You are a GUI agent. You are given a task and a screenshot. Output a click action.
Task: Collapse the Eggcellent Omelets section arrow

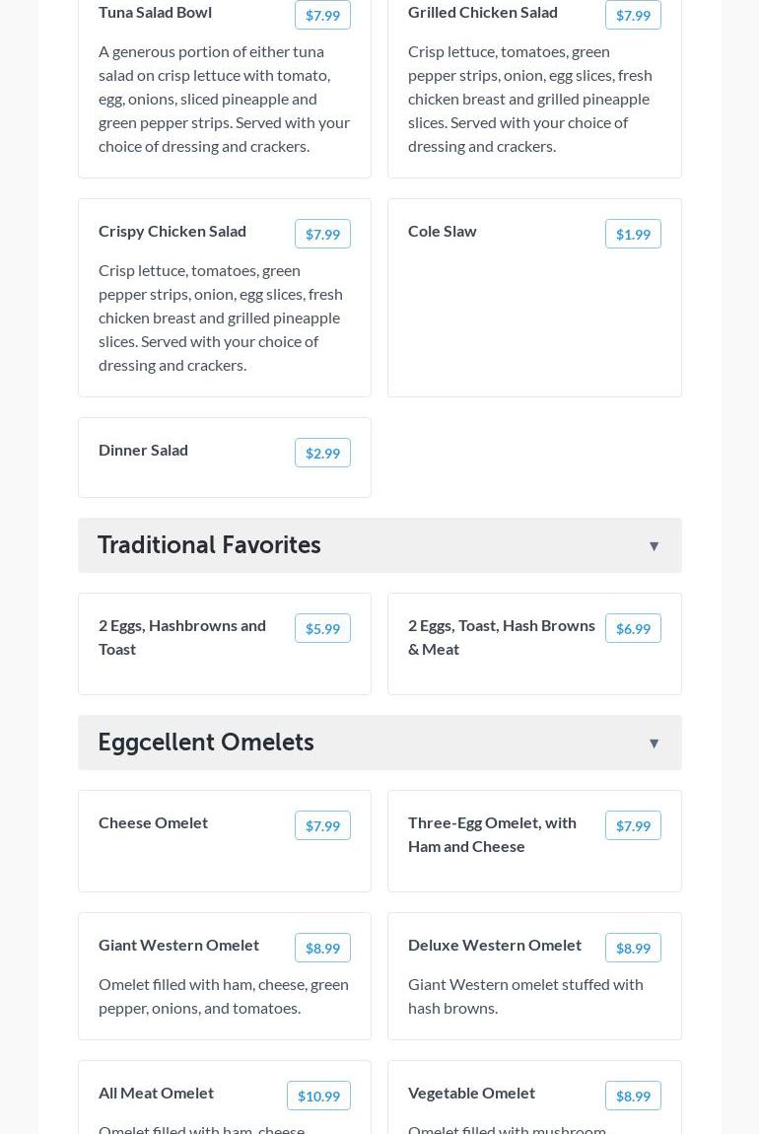tap(654, 744)
